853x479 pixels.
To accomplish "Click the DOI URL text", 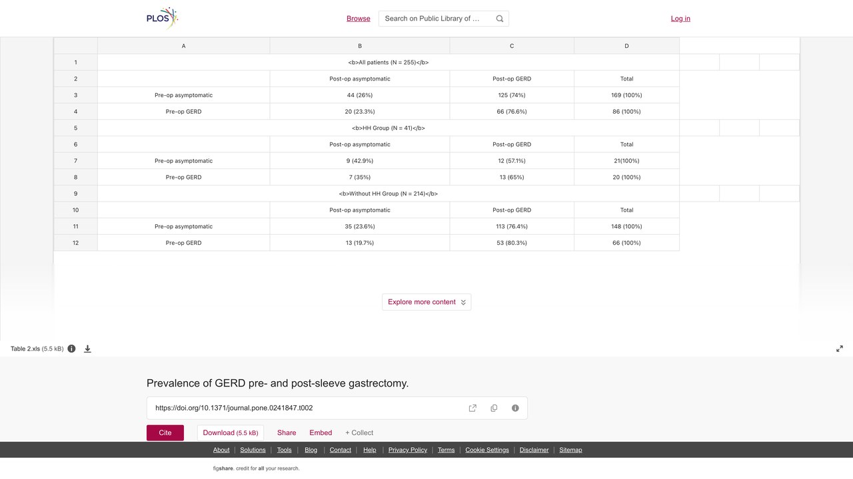I will pos(234,408).
